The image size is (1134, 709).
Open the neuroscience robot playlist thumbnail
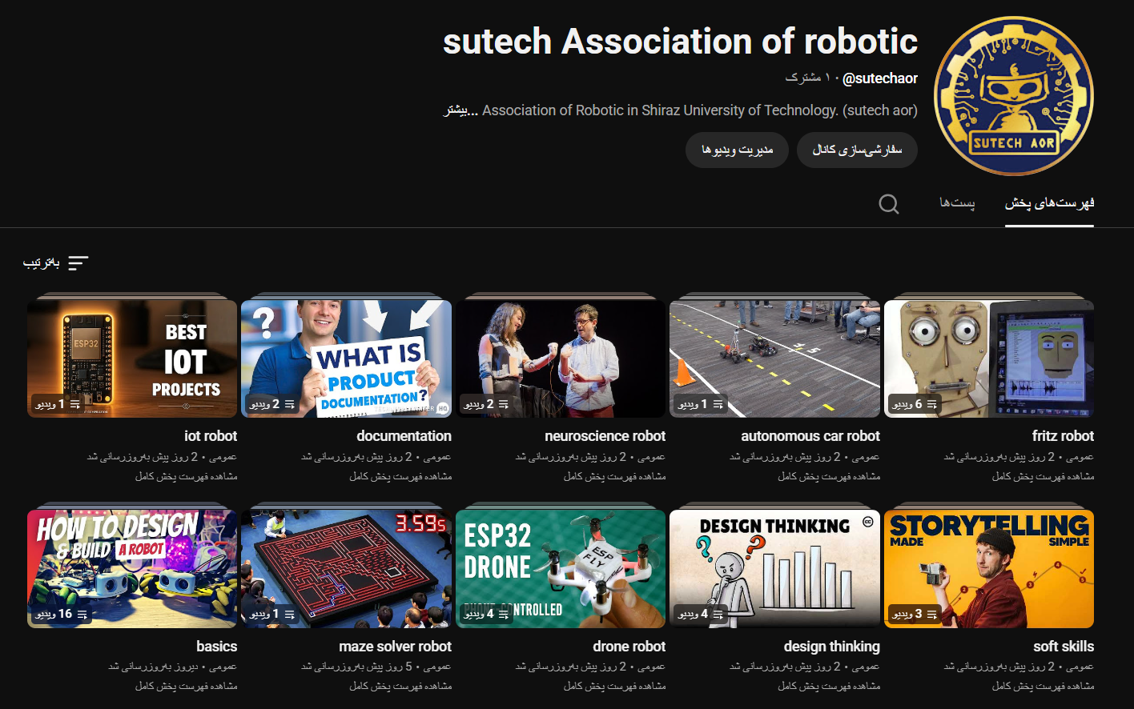(x=561, y=358)
